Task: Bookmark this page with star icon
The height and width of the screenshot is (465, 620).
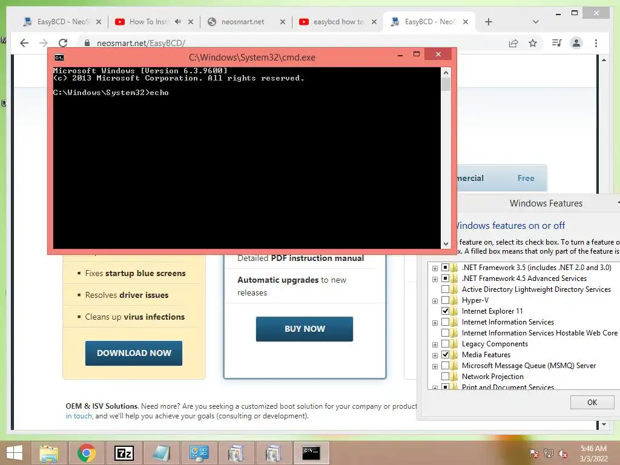Action: (533, 43)
